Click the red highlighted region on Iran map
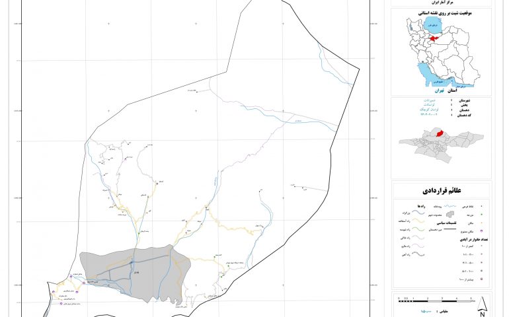 click(x=434, y=38)
